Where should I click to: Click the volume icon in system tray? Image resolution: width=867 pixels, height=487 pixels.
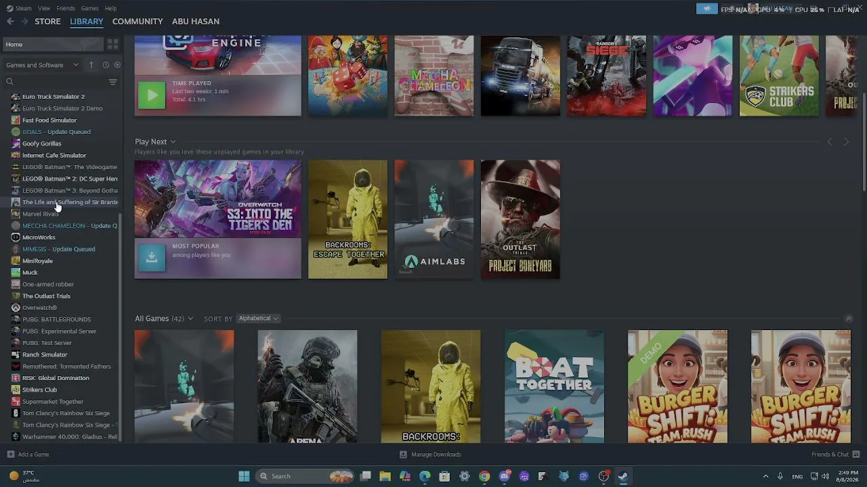[825, 476]
